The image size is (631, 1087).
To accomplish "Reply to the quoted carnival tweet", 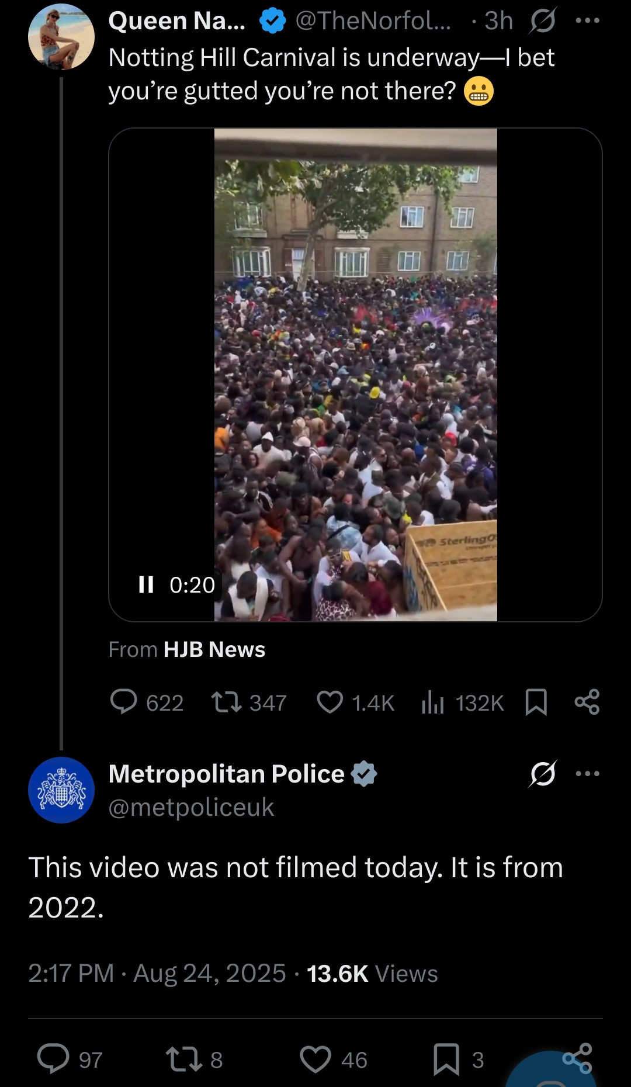I will [x=124, y=702].
